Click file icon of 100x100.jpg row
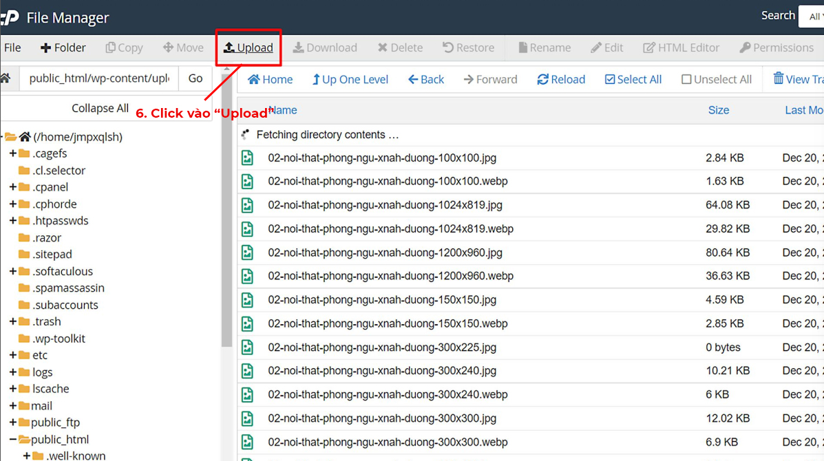 click(248, 158)
